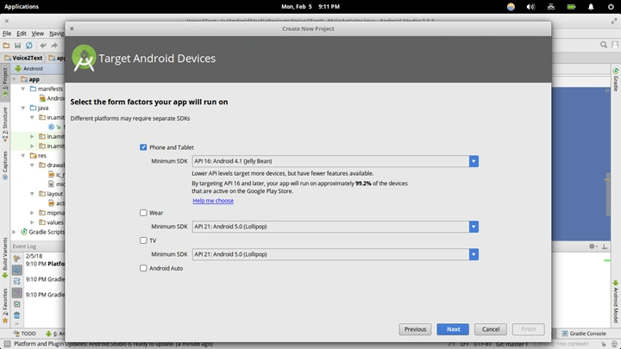Expand the values folder node
Screen dimensions: 621x349
32,222
